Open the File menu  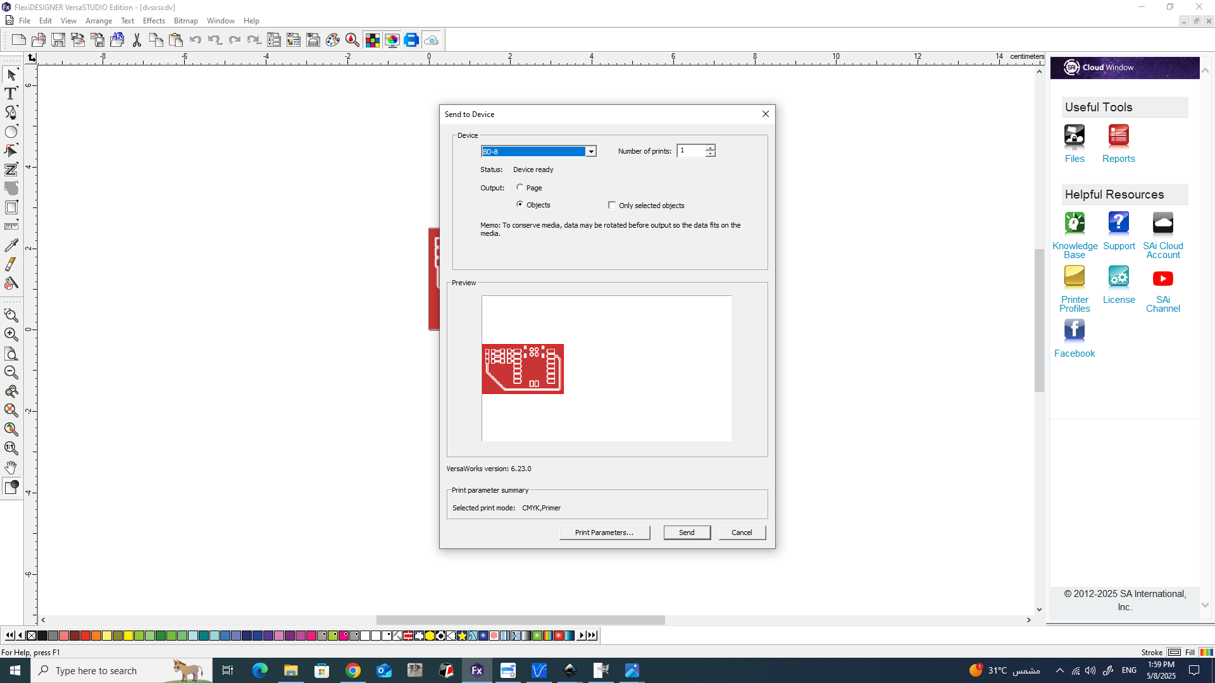tap(25, 21)
